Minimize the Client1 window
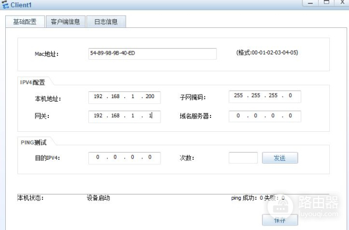Image resolution: width=349 pixels, height=230 pixels. (310, 3)
